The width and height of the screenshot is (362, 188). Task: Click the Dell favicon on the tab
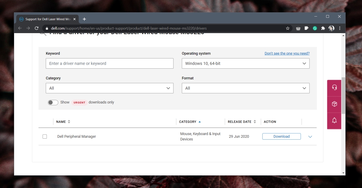pyautogui.click(x=21, y=19)
